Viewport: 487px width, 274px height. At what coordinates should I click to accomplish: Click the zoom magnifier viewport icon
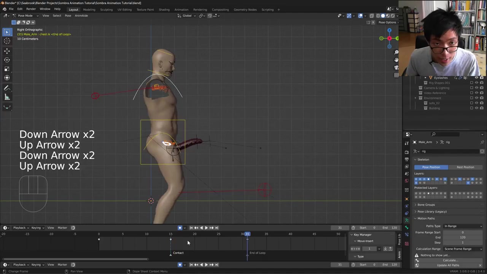[x=396, y=52]
